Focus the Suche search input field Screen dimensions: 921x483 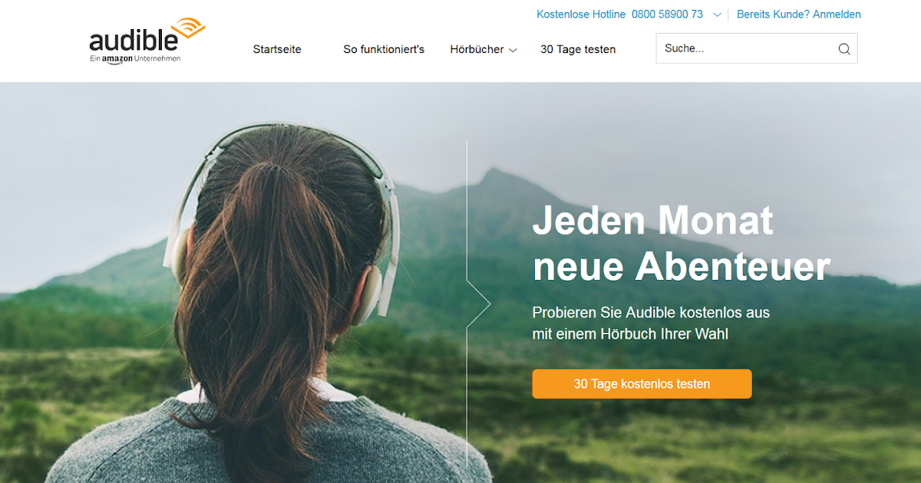point(746,48)
